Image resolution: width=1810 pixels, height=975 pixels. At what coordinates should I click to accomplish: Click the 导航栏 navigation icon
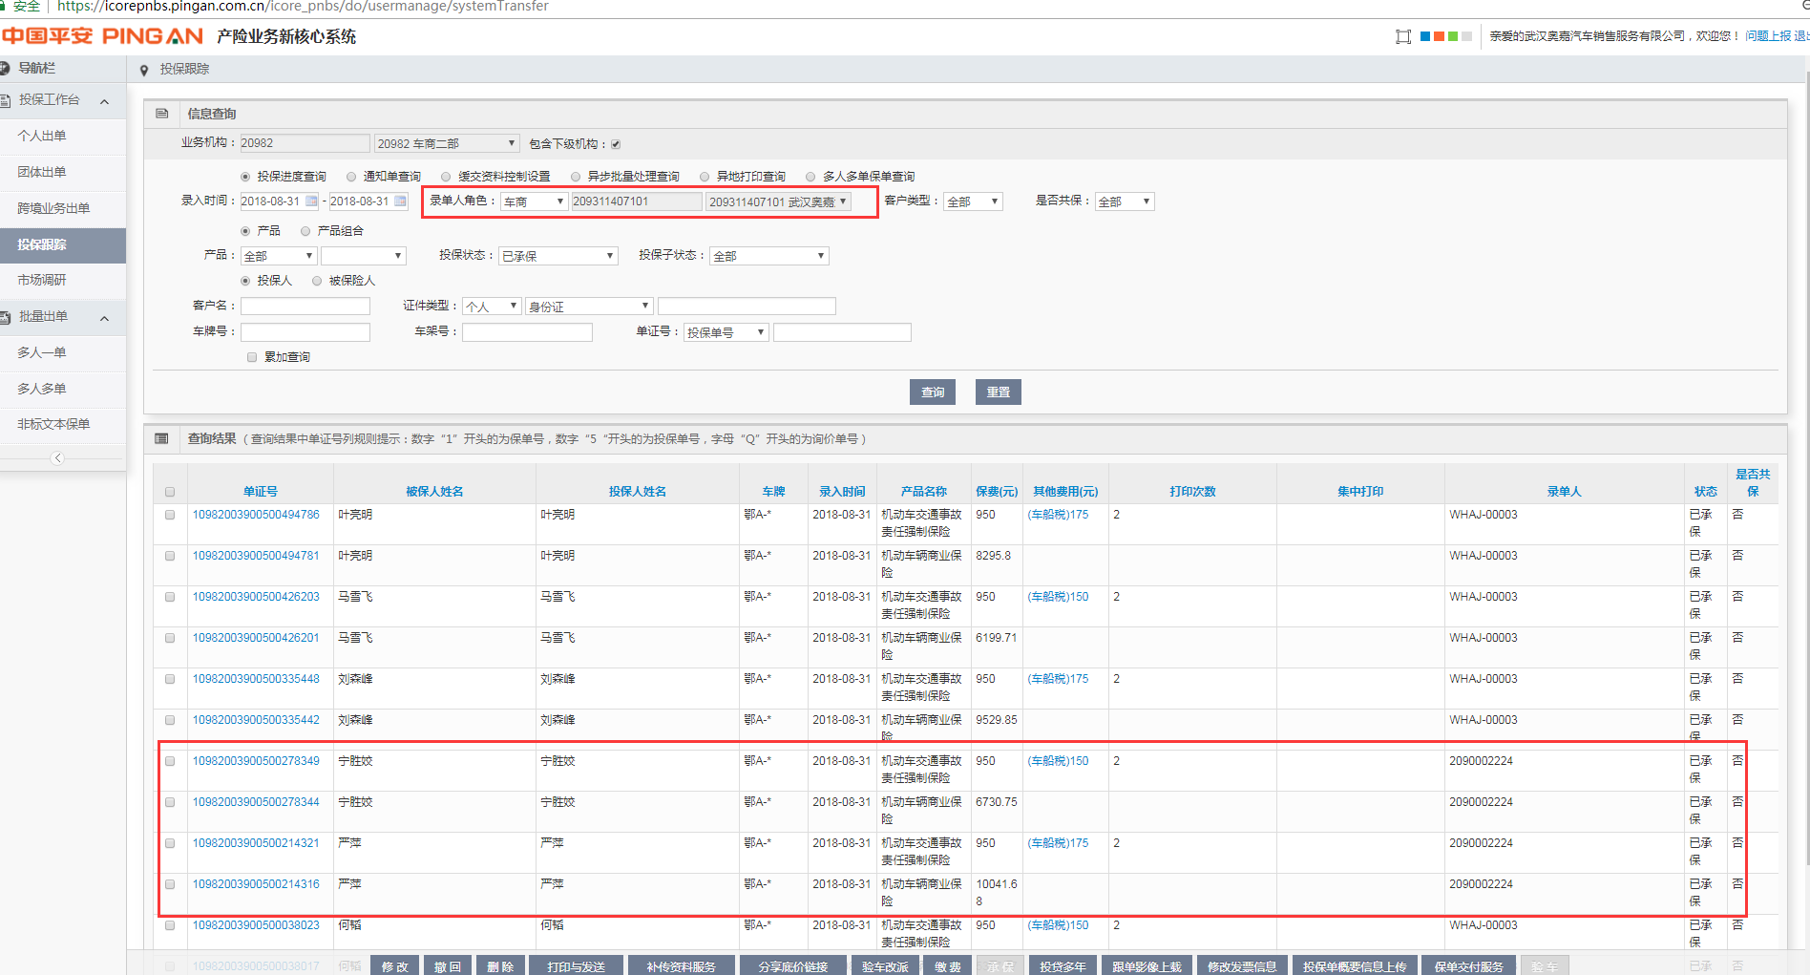(x=5, y=68)
